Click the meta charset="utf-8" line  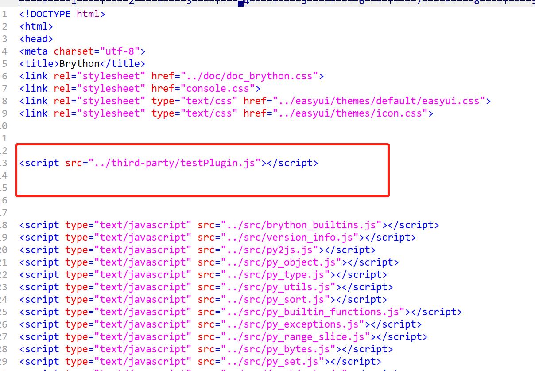(82, 51)
